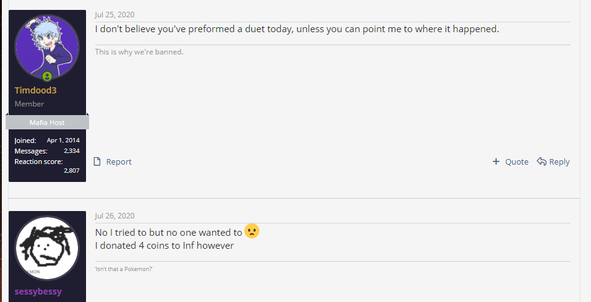
Task: Click the 'This is why we're banned' signature
Action: (x=139, y=52)
